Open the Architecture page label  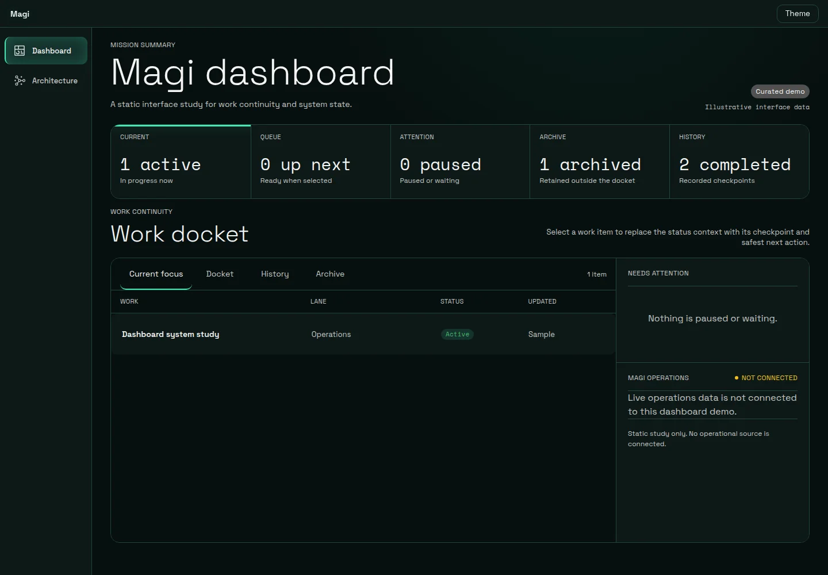point(55,80)
